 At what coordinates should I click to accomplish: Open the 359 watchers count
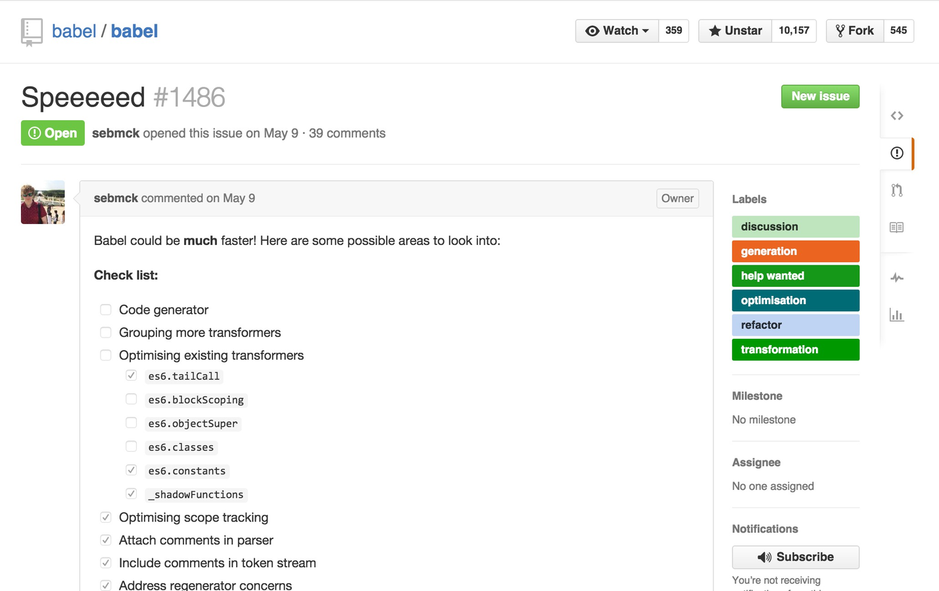pos(673,31)
